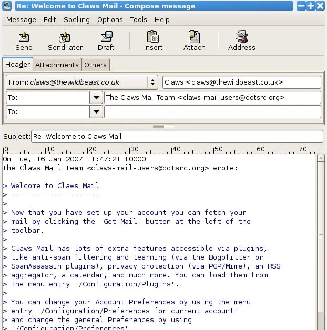Viewport: 327px width, 330px height.
Task: Click the quoted word 'toolbar.'
Action: [x=27, y=231]
